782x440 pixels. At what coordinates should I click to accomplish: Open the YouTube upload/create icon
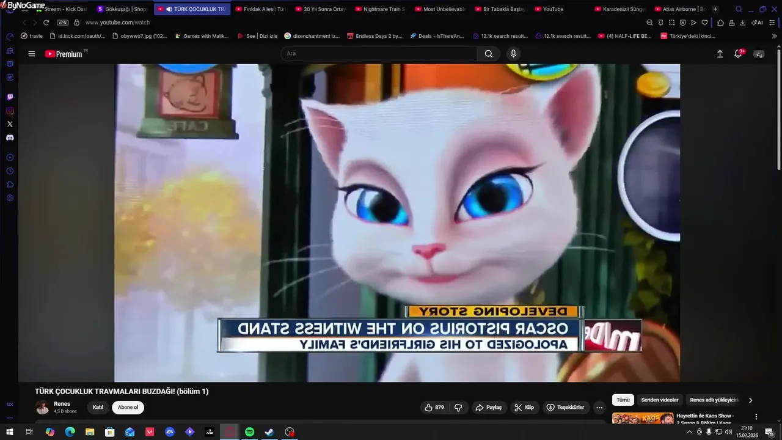pos(720,54)
